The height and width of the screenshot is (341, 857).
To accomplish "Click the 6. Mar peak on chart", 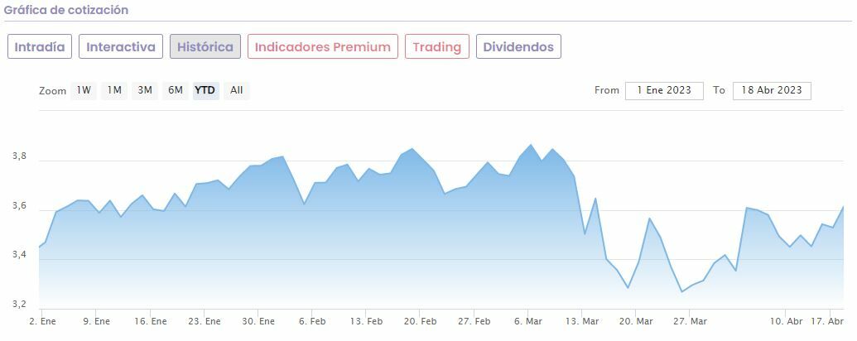I will (531, 145).
